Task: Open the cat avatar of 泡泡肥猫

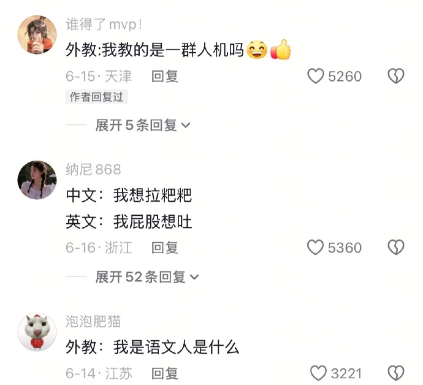Action: [37, 332]
